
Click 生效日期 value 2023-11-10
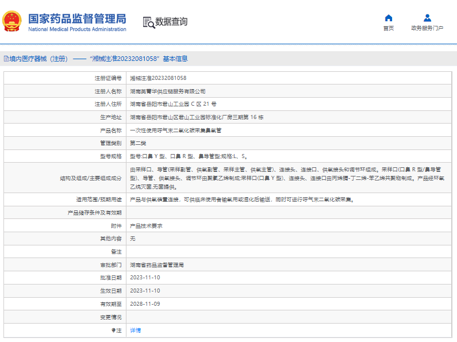tap(145, 291)
